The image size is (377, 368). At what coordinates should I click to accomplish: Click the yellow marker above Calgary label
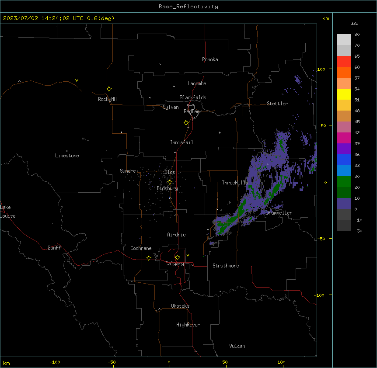click(x=177, y=257)
